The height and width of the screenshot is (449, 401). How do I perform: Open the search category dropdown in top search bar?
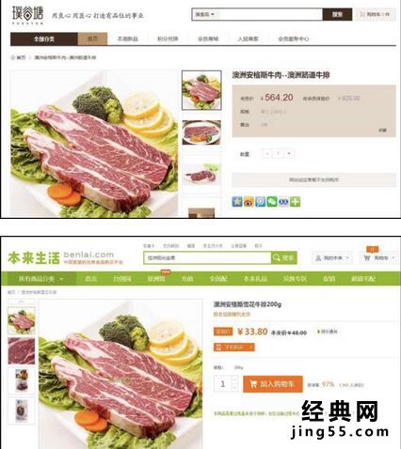pyautogui.click(x=204, y=14)
